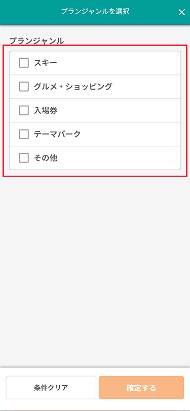Click the テーマパーク label text
Screen dimensions: 190x411
click(57, 134)
